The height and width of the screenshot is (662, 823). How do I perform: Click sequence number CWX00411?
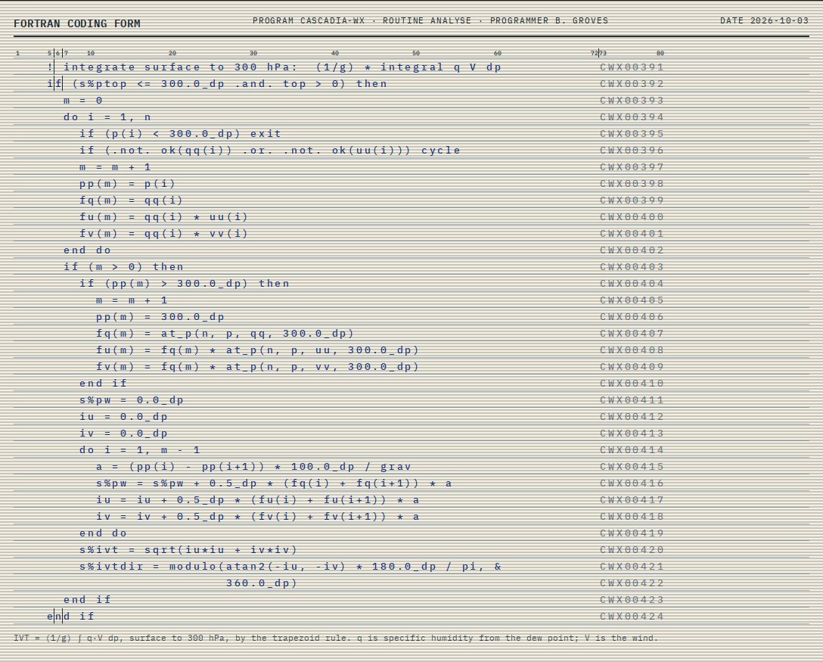coord(632,400)
